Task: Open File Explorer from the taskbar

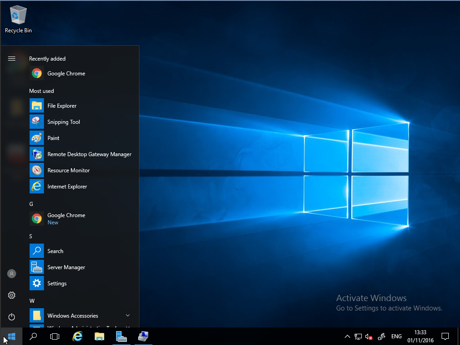Action: 100,336
